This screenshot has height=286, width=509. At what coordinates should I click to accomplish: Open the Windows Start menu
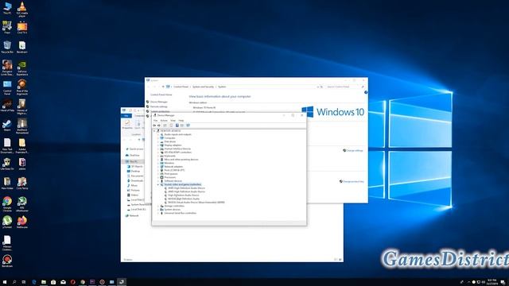point(5,282)
